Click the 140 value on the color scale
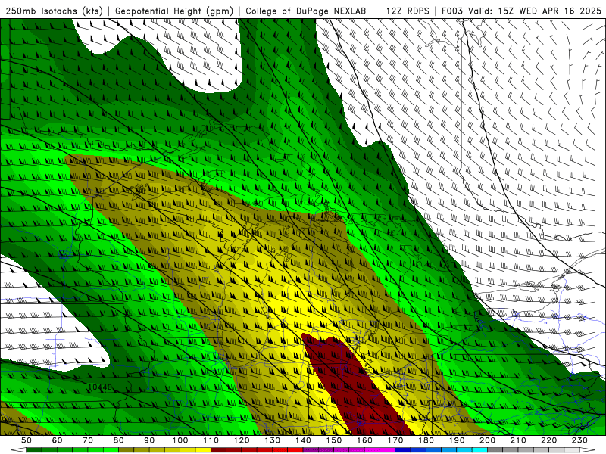The image size is (606, 454). [x=303, y=440]
